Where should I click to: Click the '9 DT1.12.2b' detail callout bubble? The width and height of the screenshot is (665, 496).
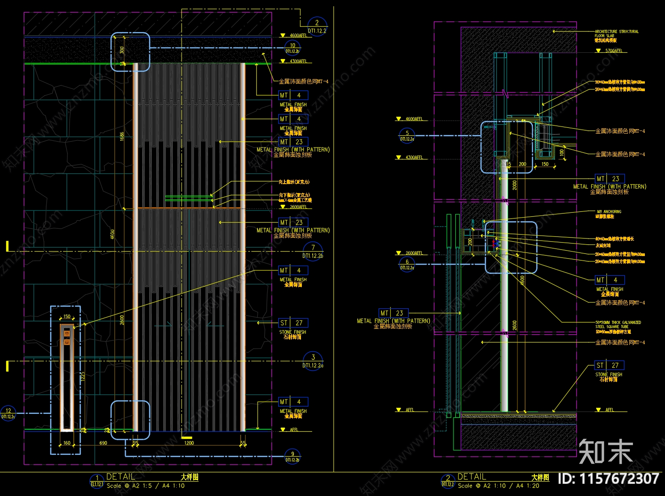292,456
